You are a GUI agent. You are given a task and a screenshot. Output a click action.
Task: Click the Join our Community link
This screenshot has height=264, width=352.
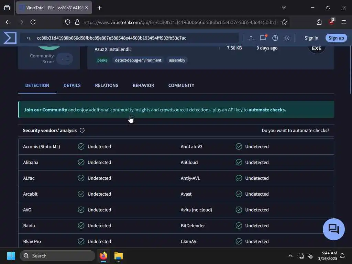tap(46, 110)
